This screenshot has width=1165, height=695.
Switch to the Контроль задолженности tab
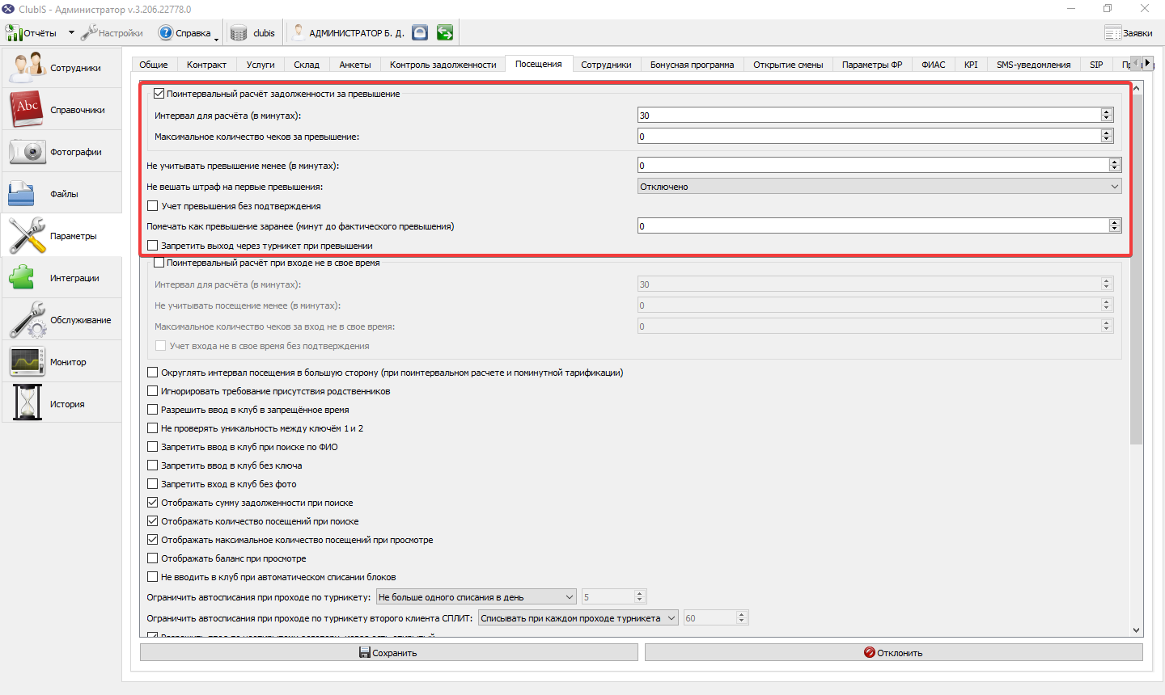(443, 65)
